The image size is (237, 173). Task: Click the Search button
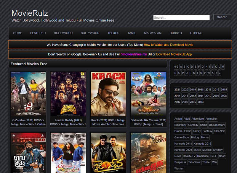pos(222,17)
